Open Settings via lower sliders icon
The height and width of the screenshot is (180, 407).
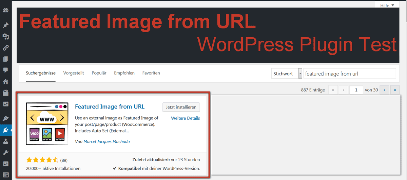pos(5,164)
